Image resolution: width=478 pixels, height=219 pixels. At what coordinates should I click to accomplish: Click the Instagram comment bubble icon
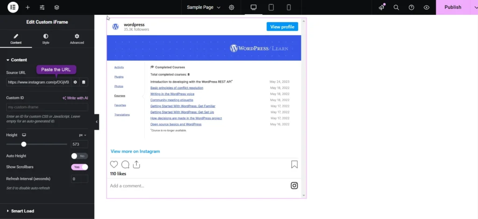pos(125,165)
